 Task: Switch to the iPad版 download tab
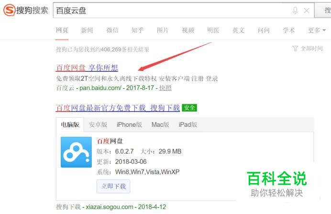[188, 124]
